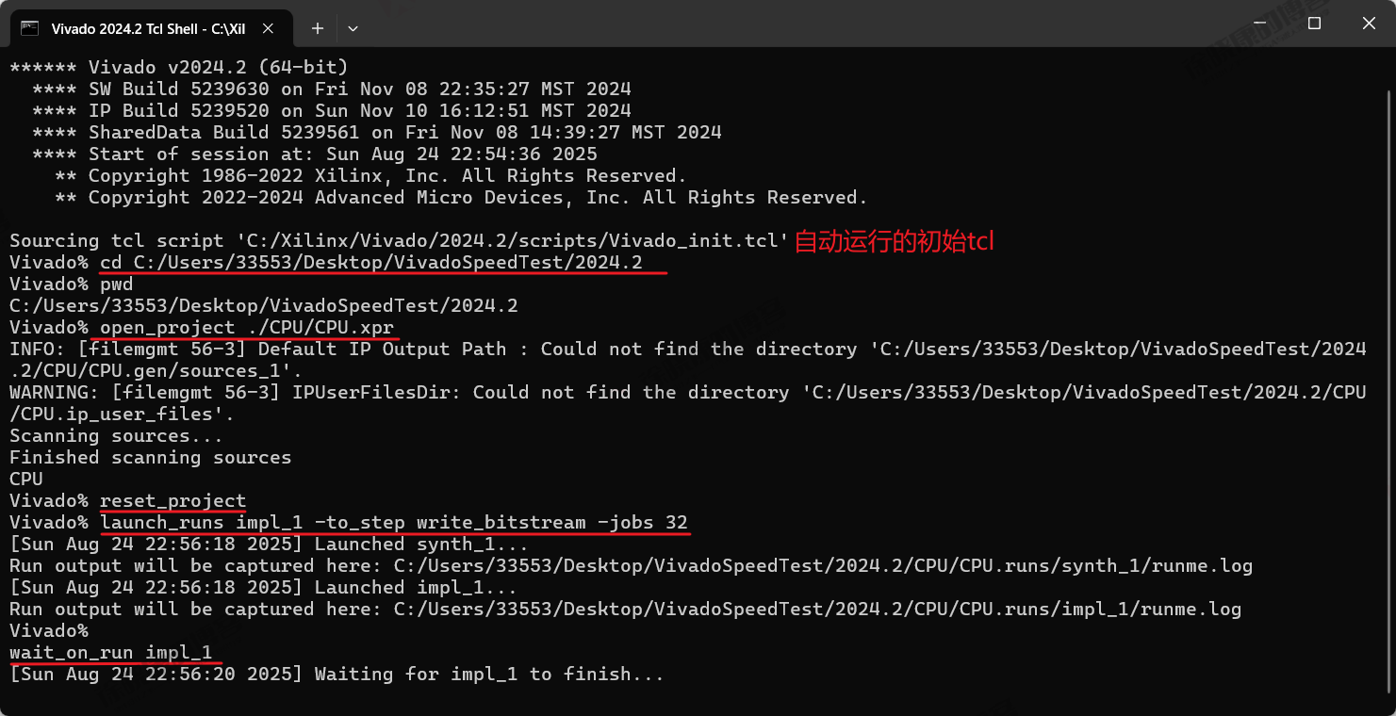Open a new tab with the plus icon
Screen dimensions: 1396x716
point(318,28)
